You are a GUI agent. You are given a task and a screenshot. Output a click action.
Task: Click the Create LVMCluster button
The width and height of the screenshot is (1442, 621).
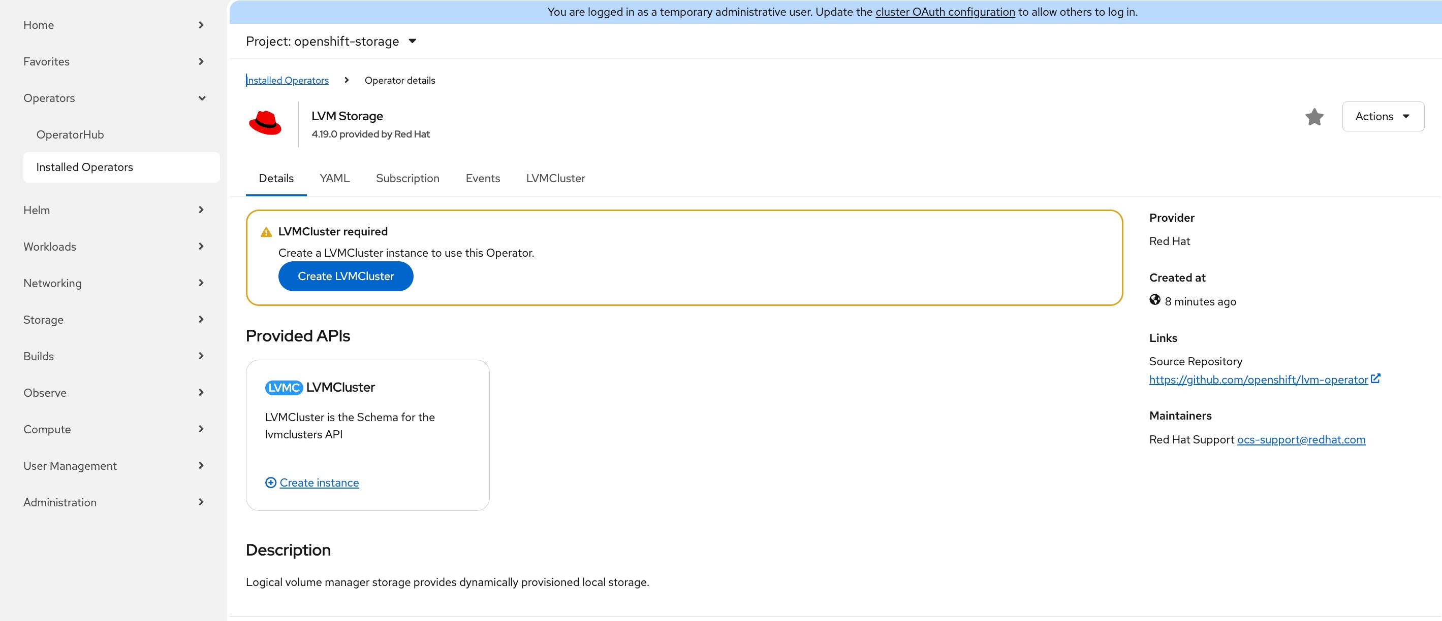346,276
